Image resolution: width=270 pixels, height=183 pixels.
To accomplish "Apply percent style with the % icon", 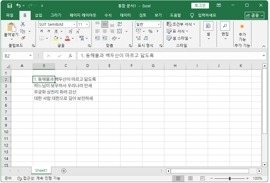I will pos(150,31).
